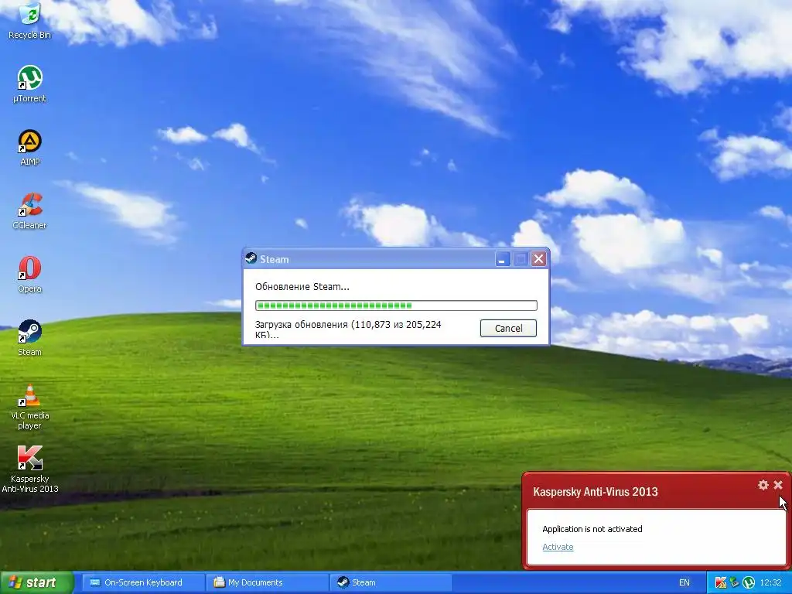
Task: Click the 'Обновление Steam...' label
Action: pyautogui.click(x=302, y=287)
